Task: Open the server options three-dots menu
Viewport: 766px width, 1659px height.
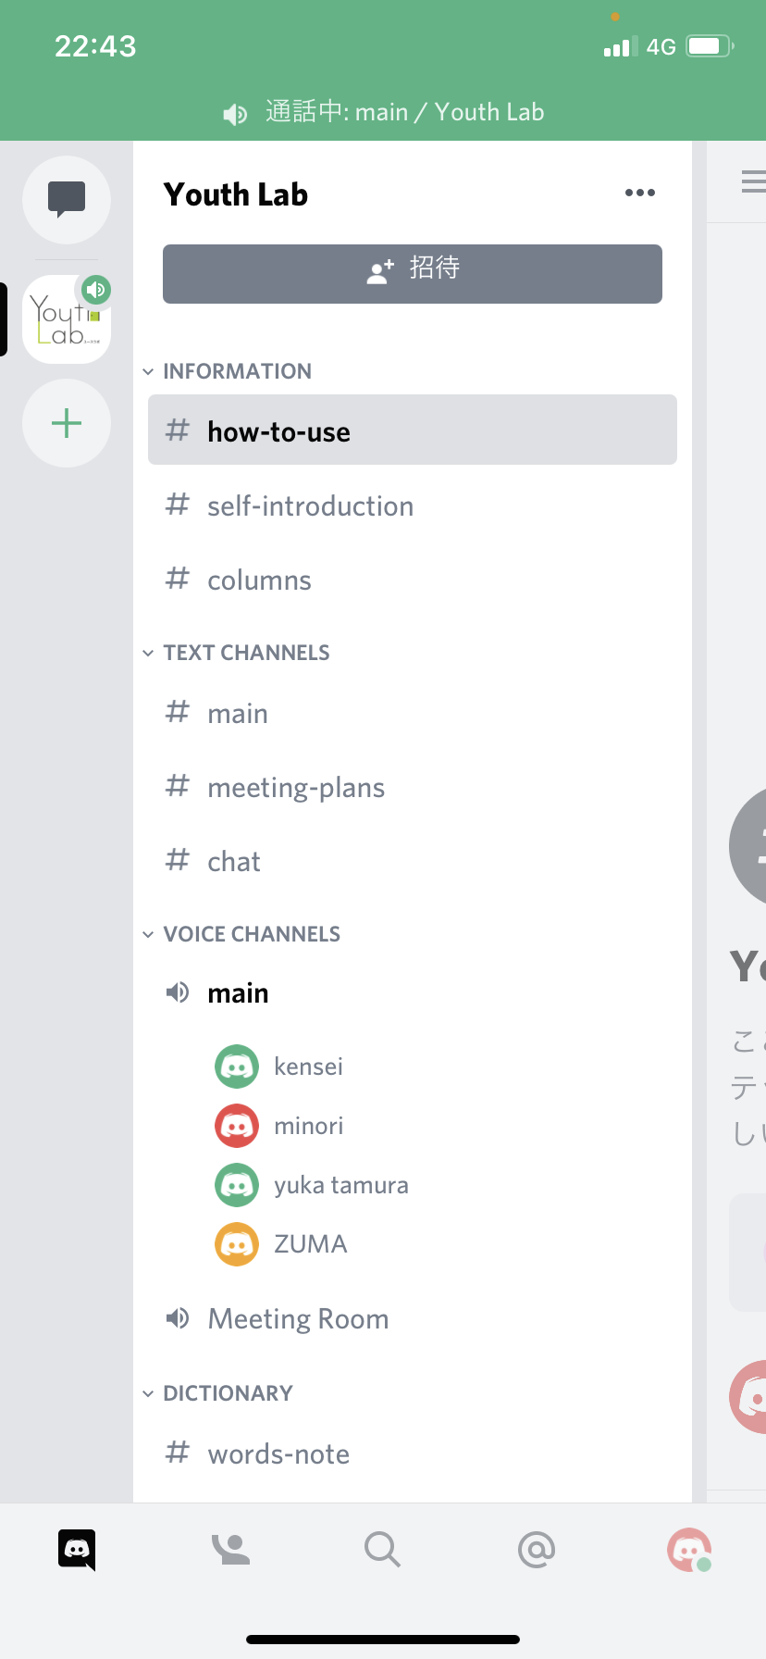Action: 640,193
